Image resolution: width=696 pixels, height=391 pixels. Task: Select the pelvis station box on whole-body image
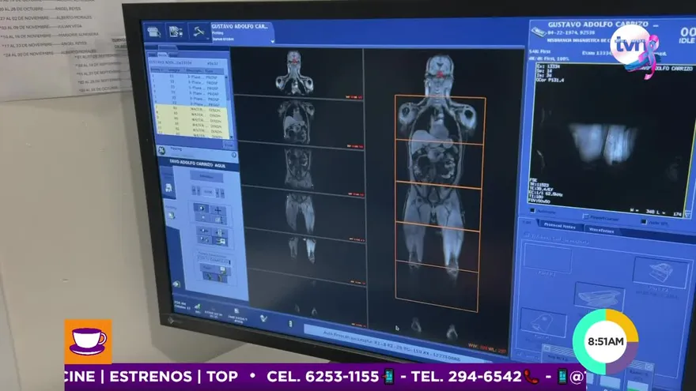(x=437, y=205)
